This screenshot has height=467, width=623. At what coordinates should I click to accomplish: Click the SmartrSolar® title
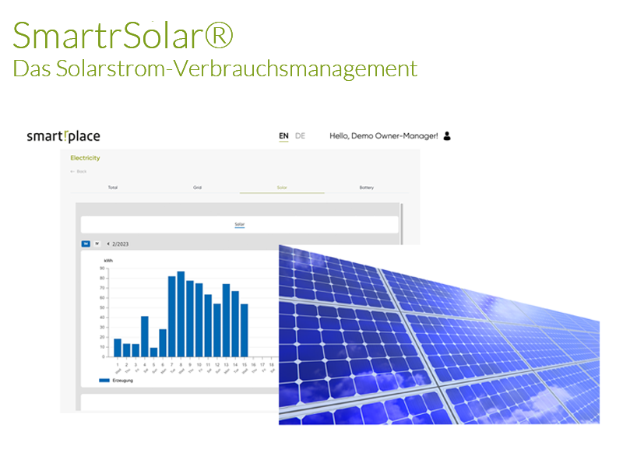123,36
